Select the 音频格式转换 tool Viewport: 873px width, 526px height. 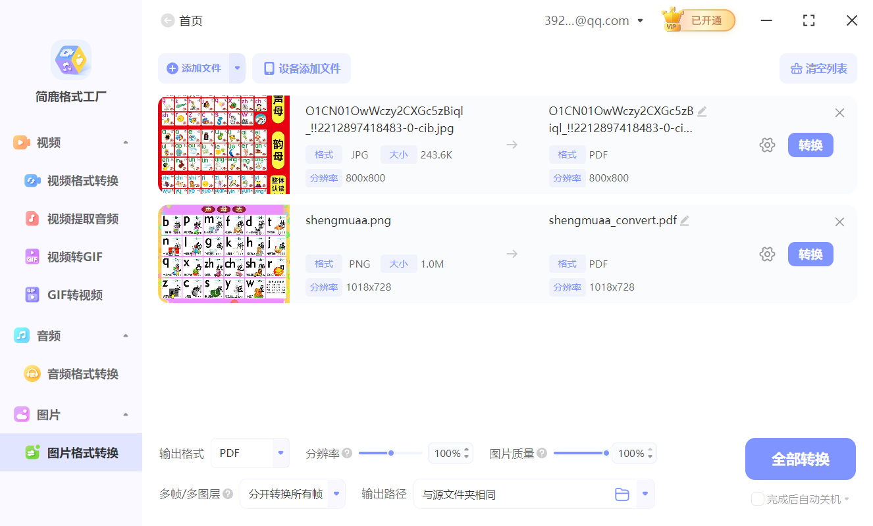[73, 373]
